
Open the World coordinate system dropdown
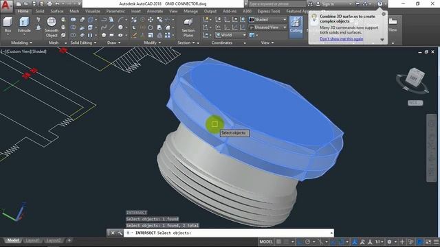(230, 35)
